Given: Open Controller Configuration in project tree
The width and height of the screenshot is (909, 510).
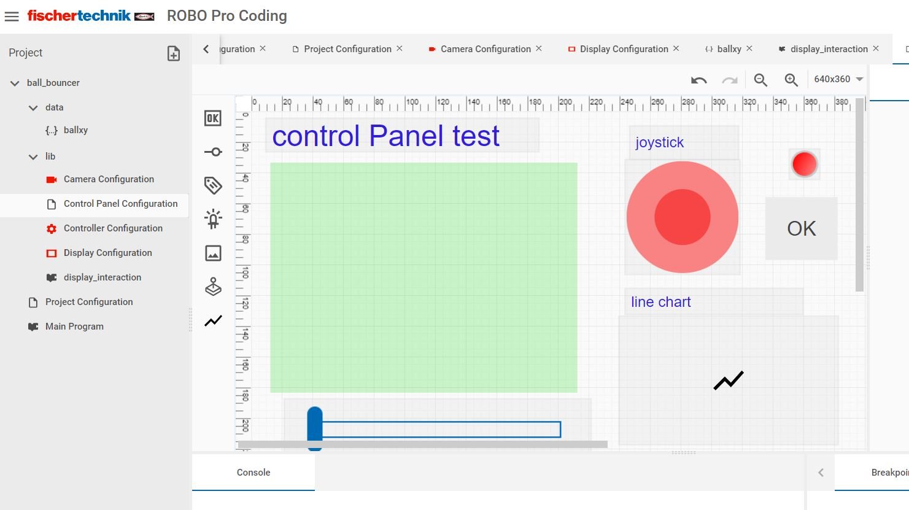Looking at the screenshot, I should pyautogui.click(x=113, y=228).
